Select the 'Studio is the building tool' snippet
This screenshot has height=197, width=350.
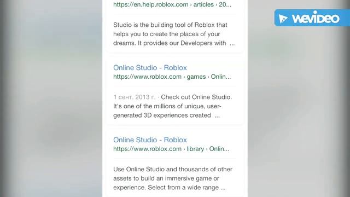tap(174, 34)
